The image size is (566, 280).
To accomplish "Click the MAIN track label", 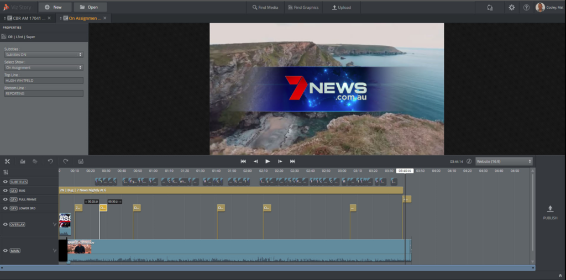I will click(15, 251).
